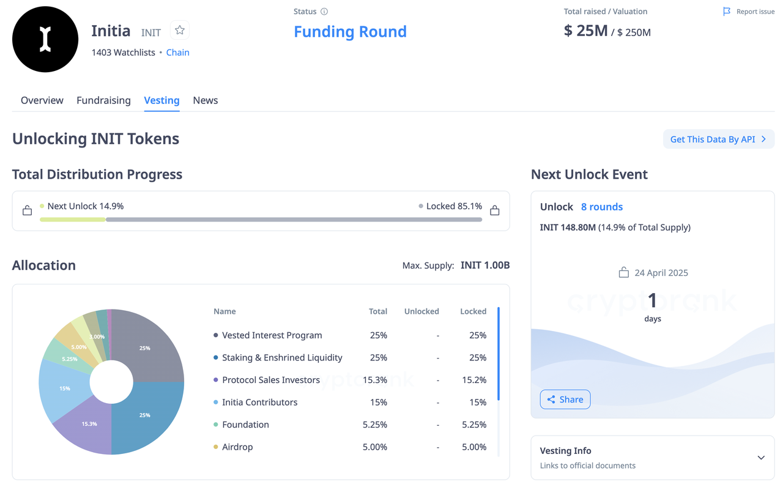Click the unlocked padlock icon on progress bar
This screenshot has width=783, height=498.
[27, 211]
